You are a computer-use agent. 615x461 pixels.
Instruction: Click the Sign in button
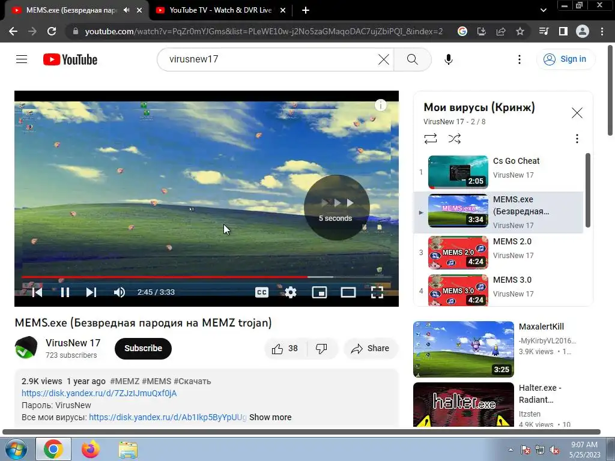[x=566, y=59]
